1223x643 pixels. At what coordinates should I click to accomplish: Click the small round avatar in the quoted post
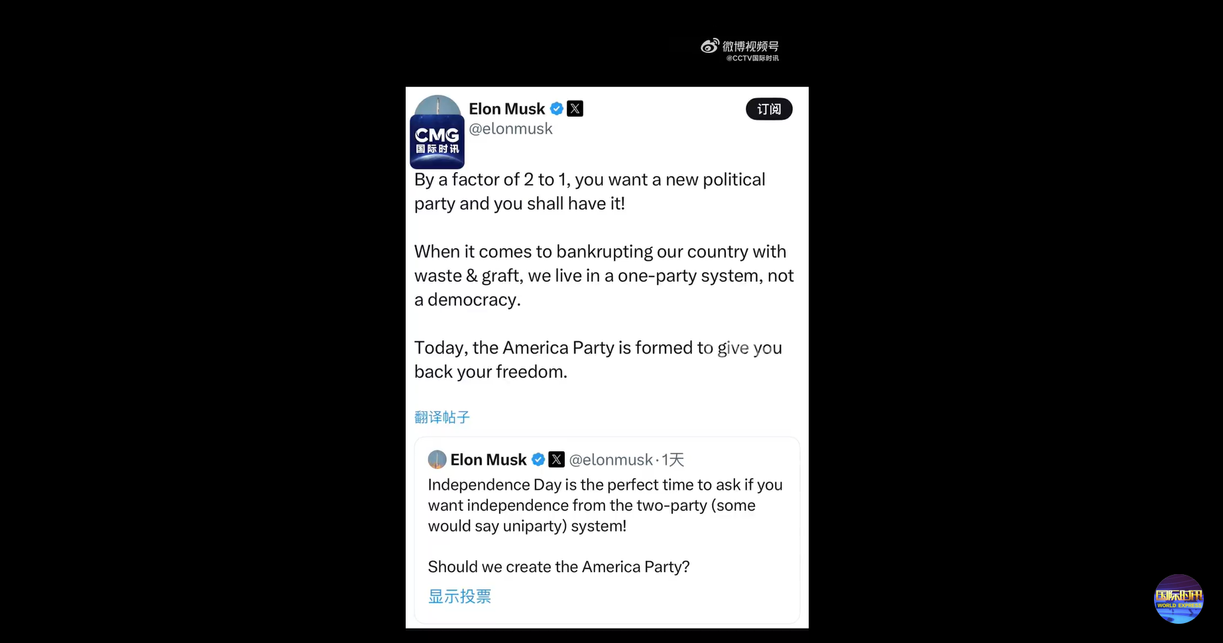coord(437,460)
